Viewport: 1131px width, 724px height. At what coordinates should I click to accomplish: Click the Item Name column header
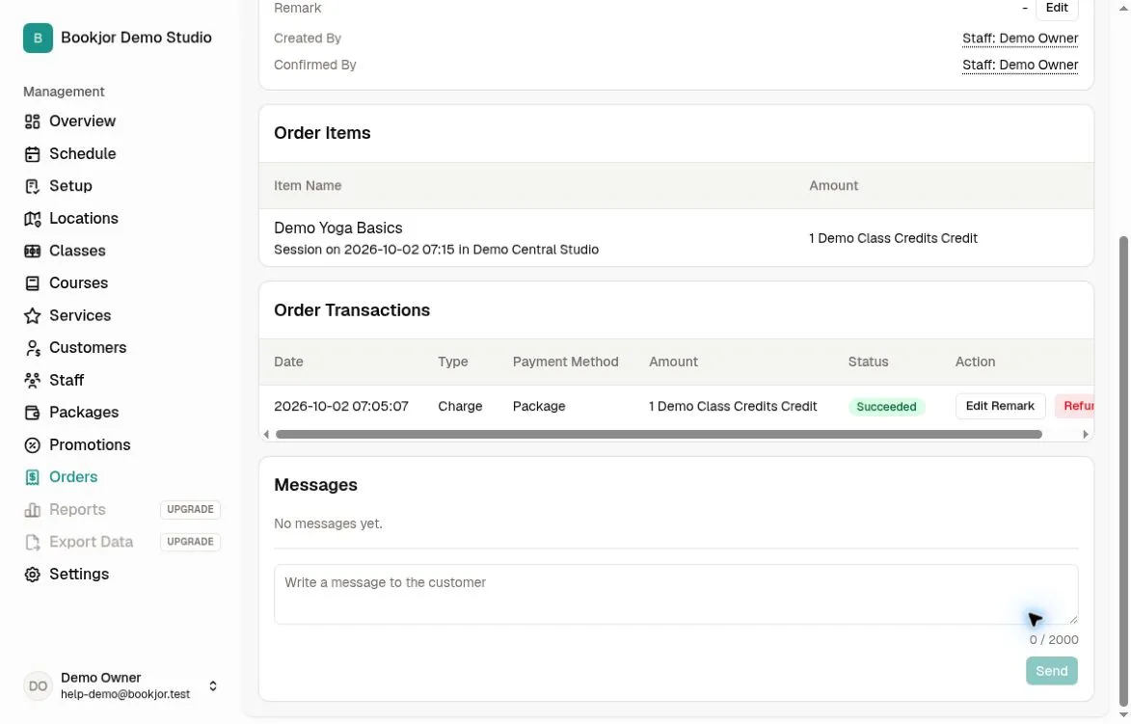coord(308,185)
